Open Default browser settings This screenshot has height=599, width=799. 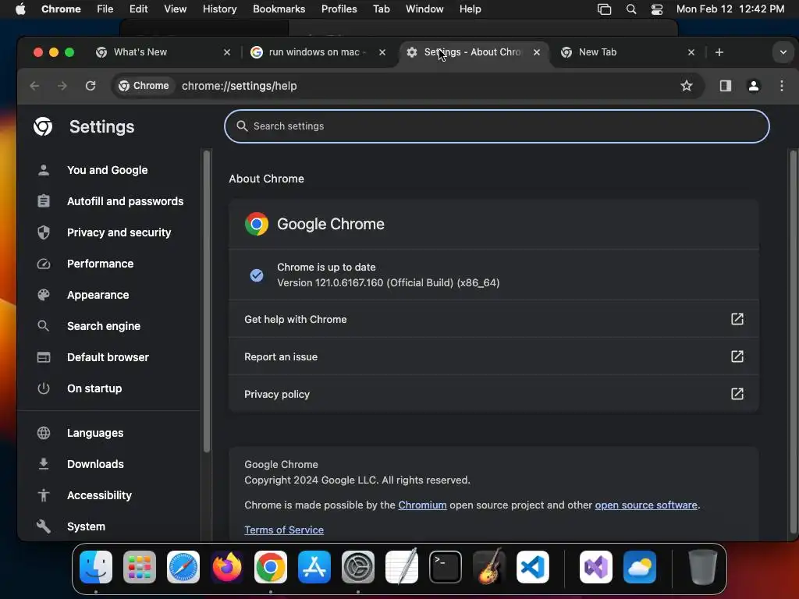108,357
